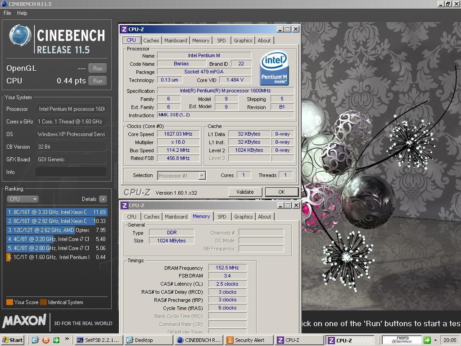Click the GFX Board field showing GDI Generic
This screenshot has height=346, width=461.
[x=71, y=159]
